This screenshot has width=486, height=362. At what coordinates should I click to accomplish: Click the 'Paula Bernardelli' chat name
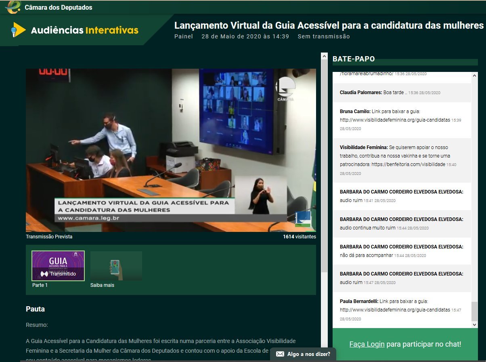click(359, 301)
